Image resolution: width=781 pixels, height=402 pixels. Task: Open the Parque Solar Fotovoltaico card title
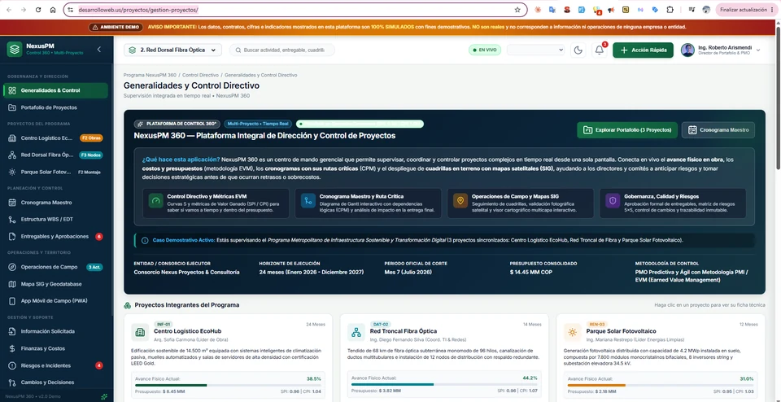621,330
